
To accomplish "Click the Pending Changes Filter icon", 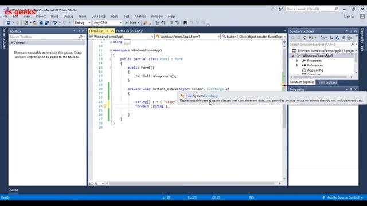I will click(323, 38).
